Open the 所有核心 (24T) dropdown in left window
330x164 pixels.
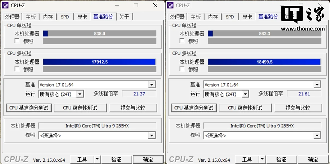[x=80, y=94]
